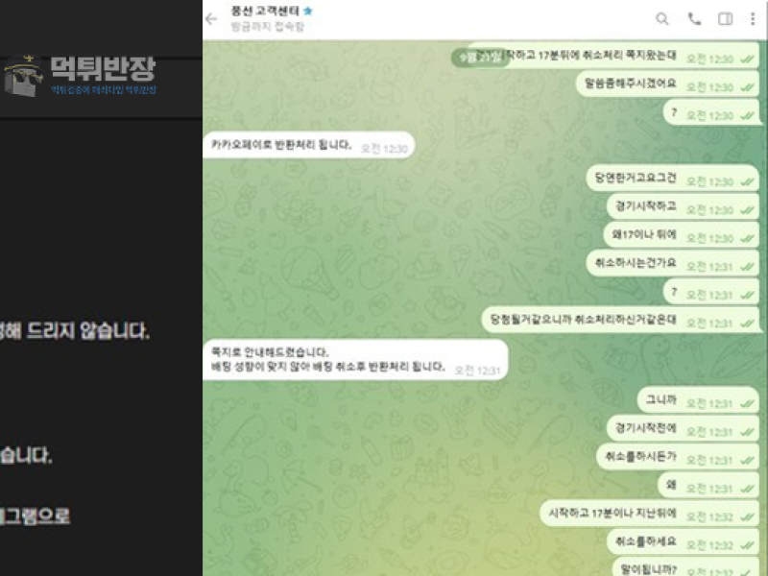
Task: Click the 방금까지 접속함 last-seen status text
Action: click(268, 27)
